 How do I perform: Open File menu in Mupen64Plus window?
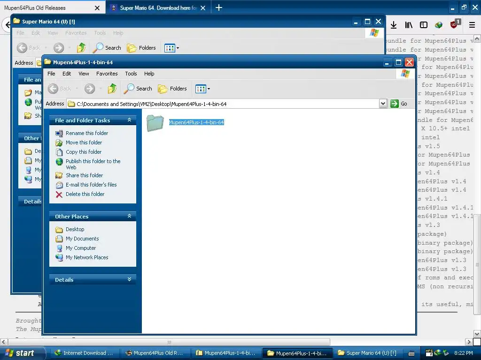coord(51,74)
